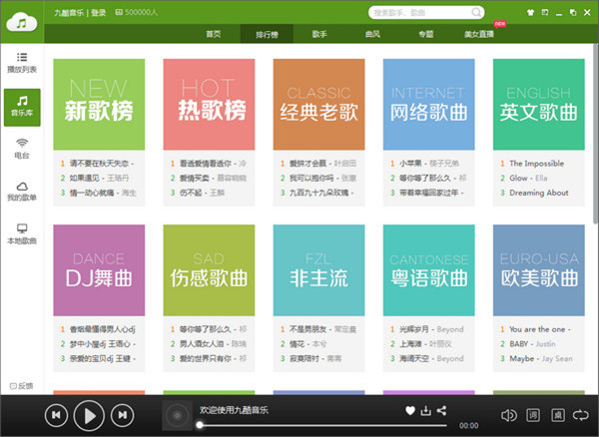Open 本地歌曲 local songs in sidebar
This screenshot has height=437, width=599.
coord(22,233)
